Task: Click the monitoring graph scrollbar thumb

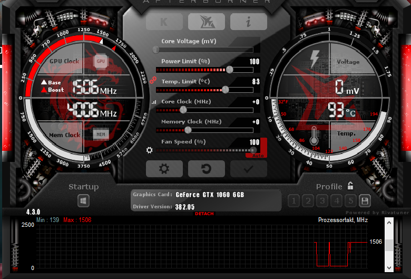Action: pos(389,245)
